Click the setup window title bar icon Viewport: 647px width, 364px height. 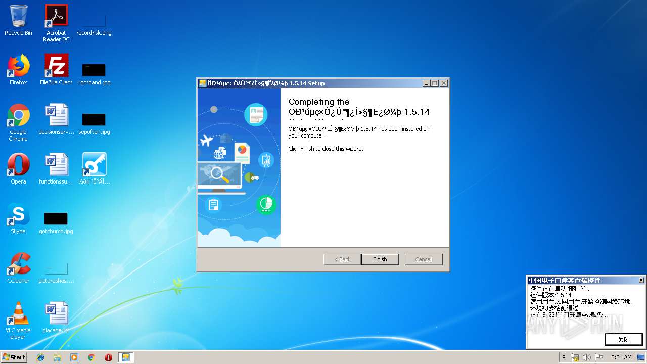(x=202, y=83)
